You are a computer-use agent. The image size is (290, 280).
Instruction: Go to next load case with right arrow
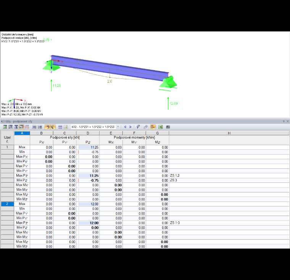point(130,127)
